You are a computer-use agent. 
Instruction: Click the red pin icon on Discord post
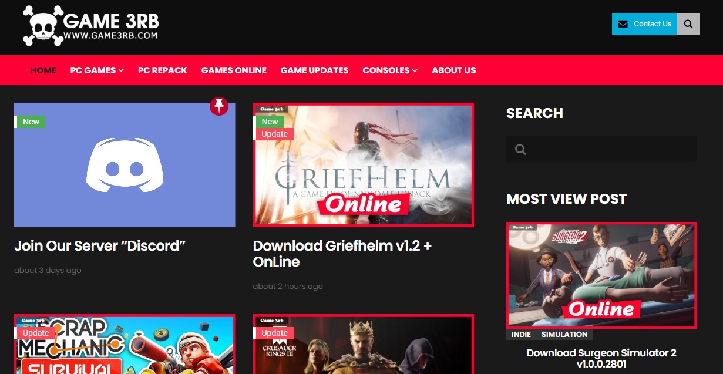(x=219, y=106)
